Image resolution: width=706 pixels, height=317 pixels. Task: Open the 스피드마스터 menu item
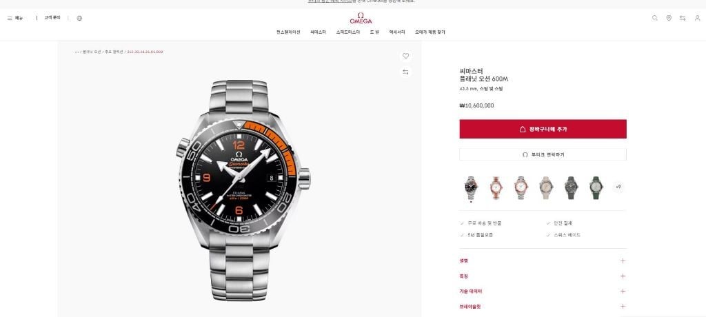(x=348, y=32)
